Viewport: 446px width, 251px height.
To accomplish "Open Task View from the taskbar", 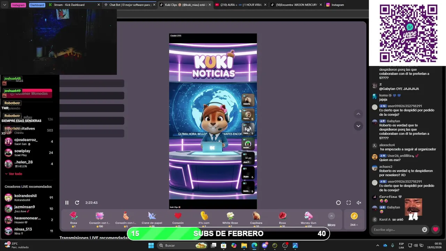I will [214, 245].
